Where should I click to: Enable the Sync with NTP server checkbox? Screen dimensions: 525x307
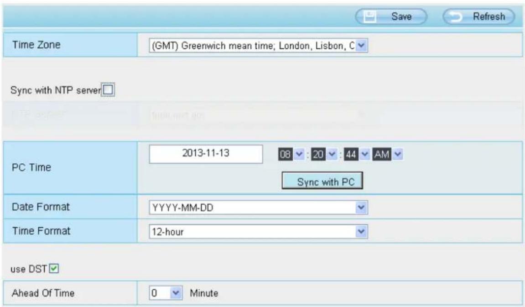click(x=108, y=90)
